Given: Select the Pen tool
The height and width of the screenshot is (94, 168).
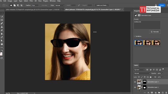Looking at the screenshot, I should coord(2,37).
